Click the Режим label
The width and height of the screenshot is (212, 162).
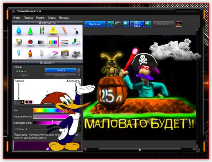pyautogui.click(x=18, y=67)
